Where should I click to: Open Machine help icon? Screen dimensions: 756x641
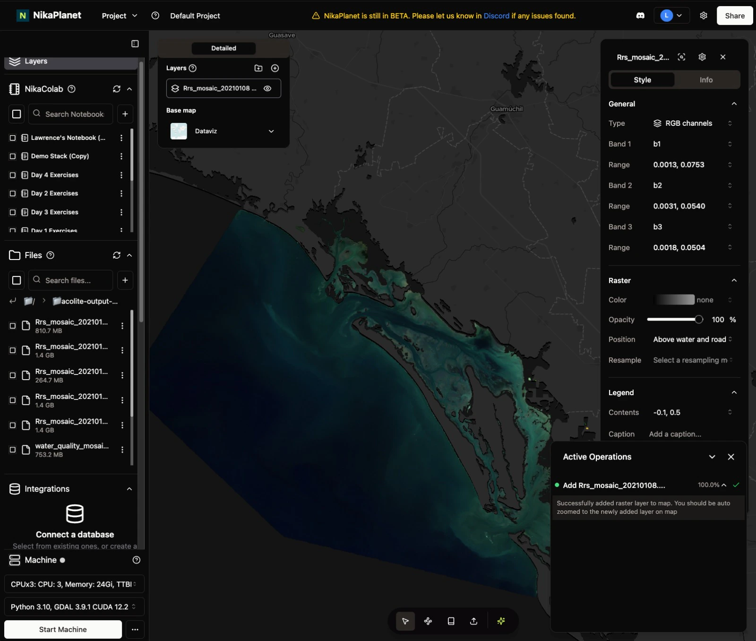click(137, 560)
